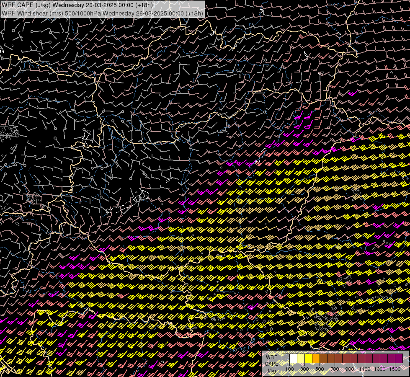Select the pale yellow legend swatch
The width and height of the screenshot is (410, 377).
(301, 359)
